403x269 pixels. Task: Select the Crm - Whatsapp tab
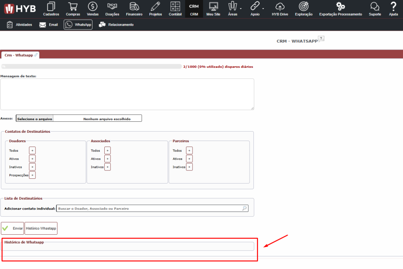tap(19, 56)
